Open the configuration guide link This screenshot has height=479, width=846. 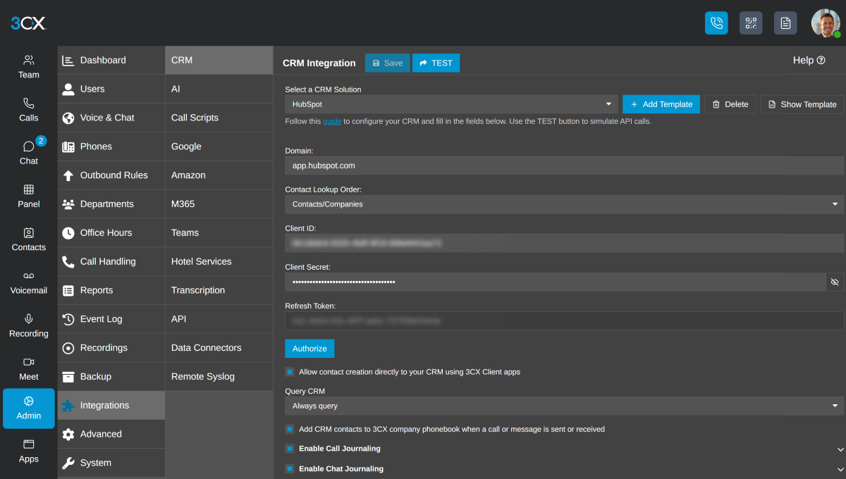[x=332, y=121]
